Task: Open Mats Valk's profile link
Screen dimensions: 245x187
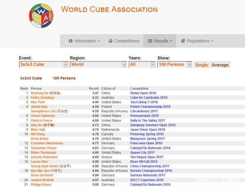Action: pos(38,129)
